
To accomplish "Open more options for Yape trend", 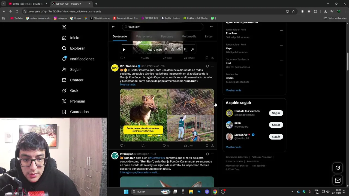I will point(281,45).
